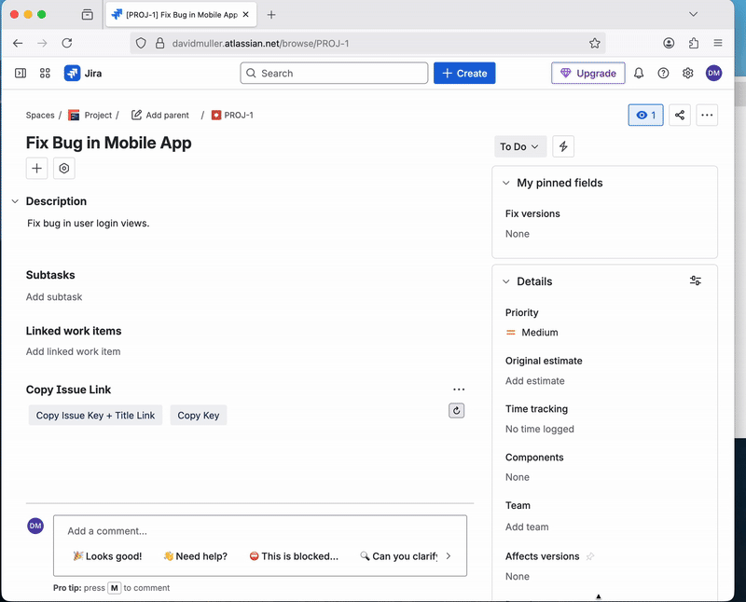Click the Add a comment field
The image size is (746, 602).
click(x=259, y=531)
